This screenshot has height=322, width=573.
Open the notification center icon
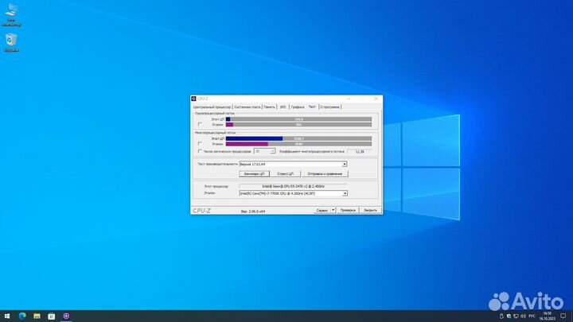point(563,316)
